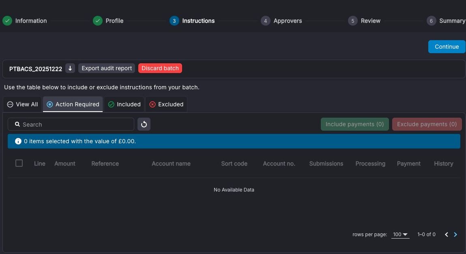
Task: Click the step 5 Review number badge
Action: tap(353, 21)
